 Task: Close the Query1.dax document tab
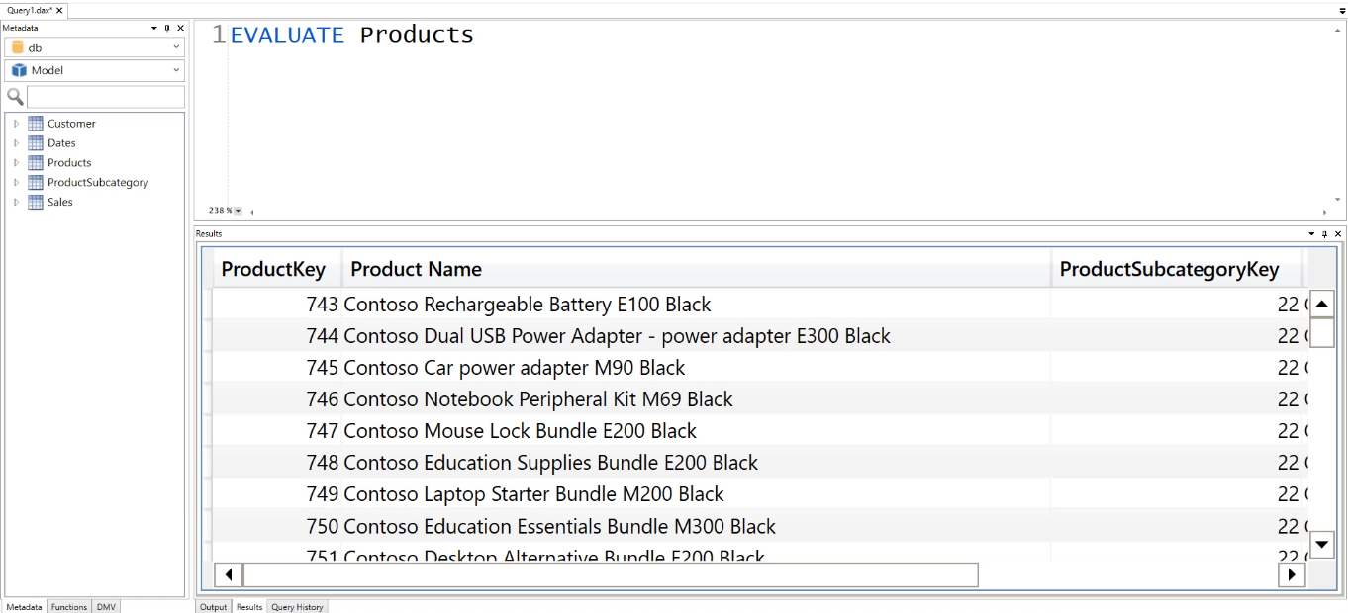[x=59, y=10]
